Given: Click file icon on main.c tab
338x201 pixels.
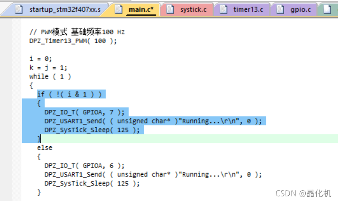Looking at the screenshot, I should coord(118,9).
